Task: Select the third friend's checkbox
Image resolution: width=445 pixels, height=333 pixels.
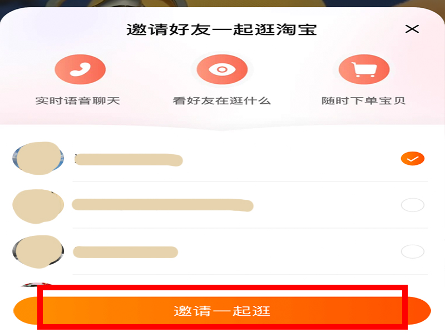Action: 412,251
